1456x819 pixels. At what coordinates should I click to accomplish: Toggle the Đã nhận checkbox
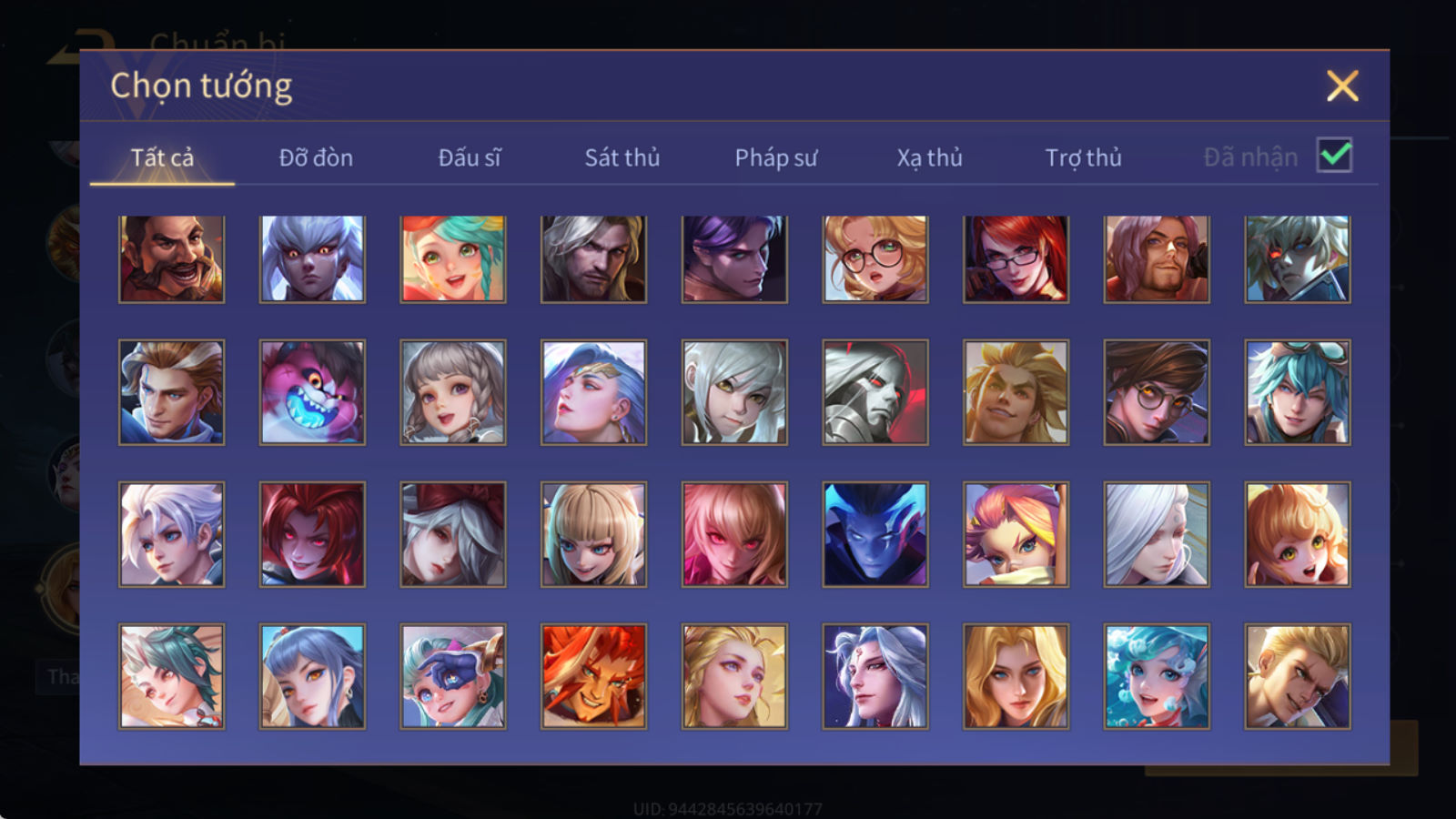coord(1335,156)
